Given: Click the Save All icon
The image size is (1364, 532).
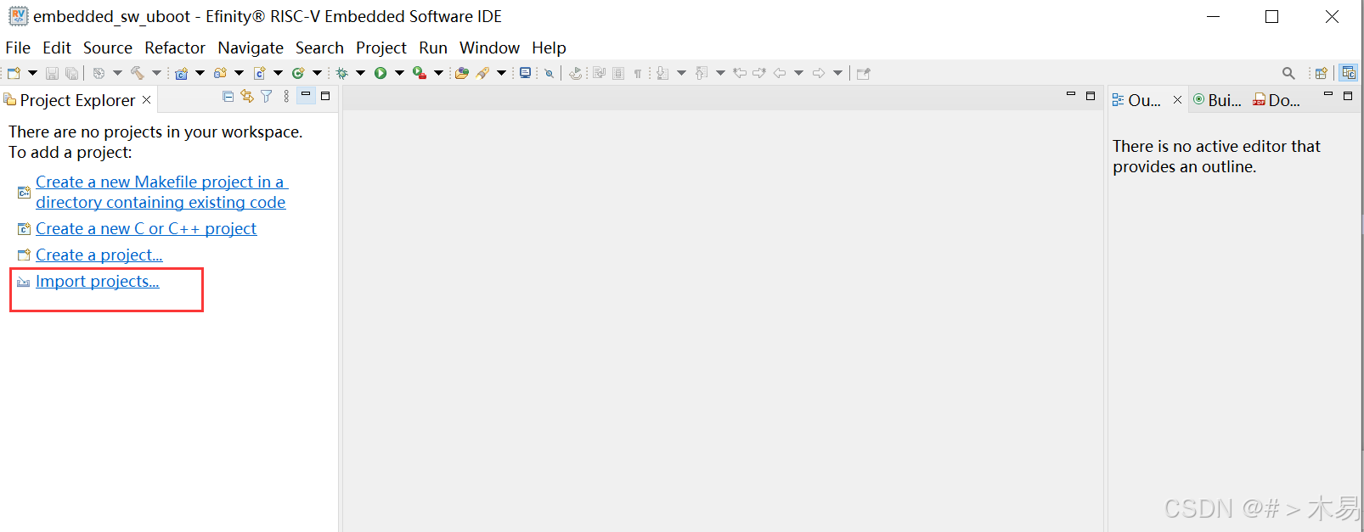Looking at the screenshot, I should pos(72,73).
